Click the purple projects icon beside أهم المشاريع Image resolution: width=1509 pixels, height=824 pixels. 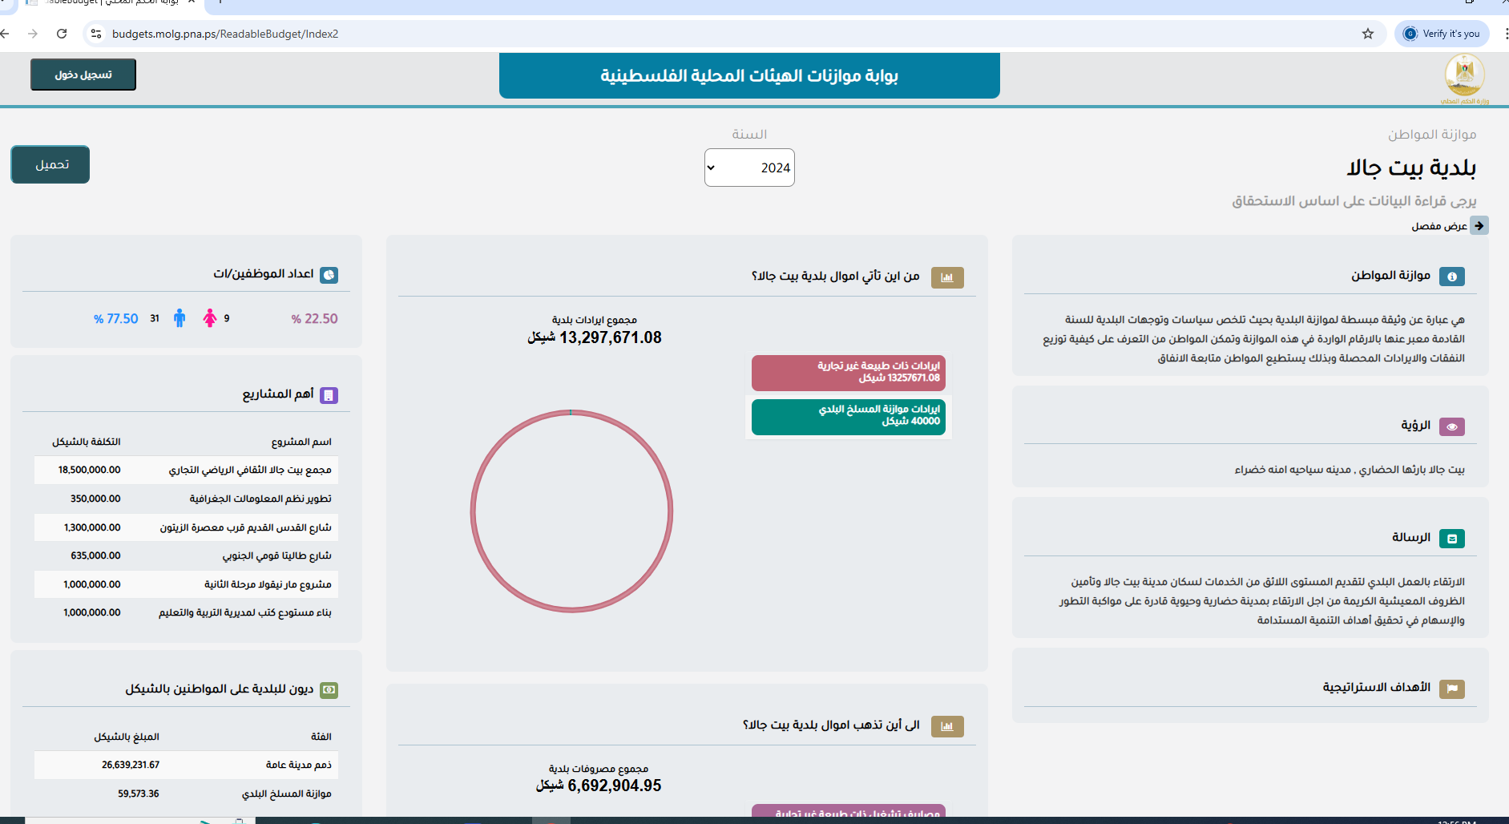click(329, 395)
